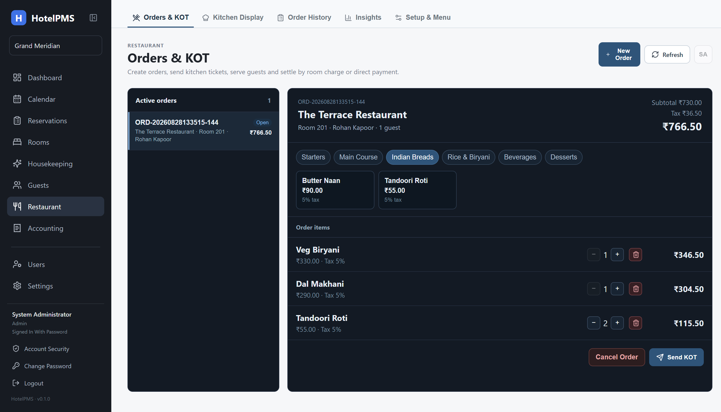Delete Veg Biryani from the order

(635, 255)
